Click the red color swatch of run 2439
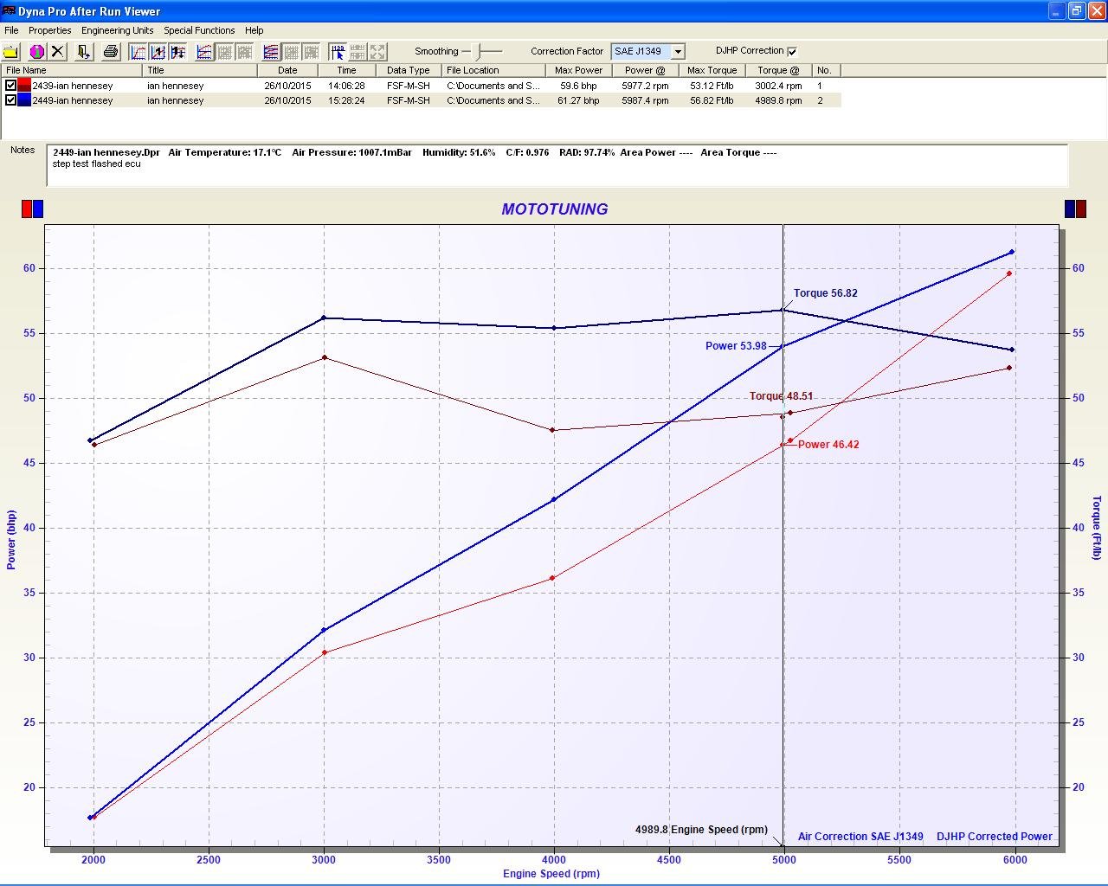This screenshot has width=1108, height=886. (24, 86)
